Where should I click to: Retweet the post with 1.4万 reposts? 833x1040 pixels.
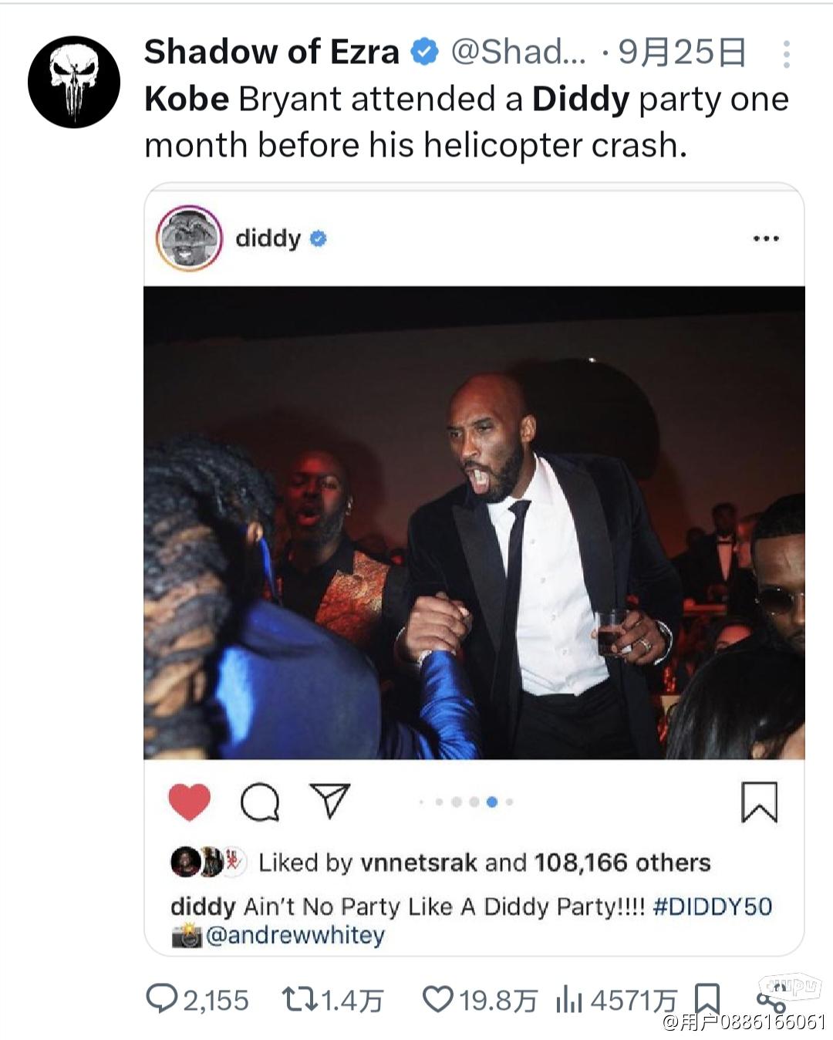[332, 1001]
